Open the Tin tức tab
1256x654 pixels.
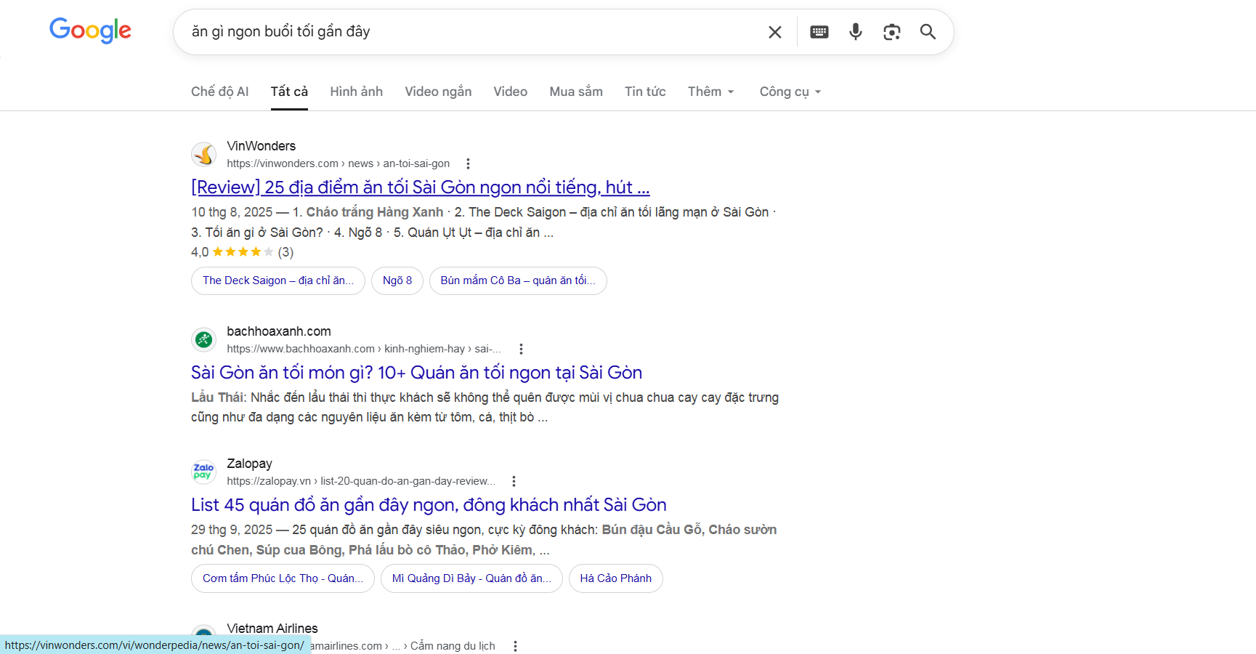(x=644, y=92)
